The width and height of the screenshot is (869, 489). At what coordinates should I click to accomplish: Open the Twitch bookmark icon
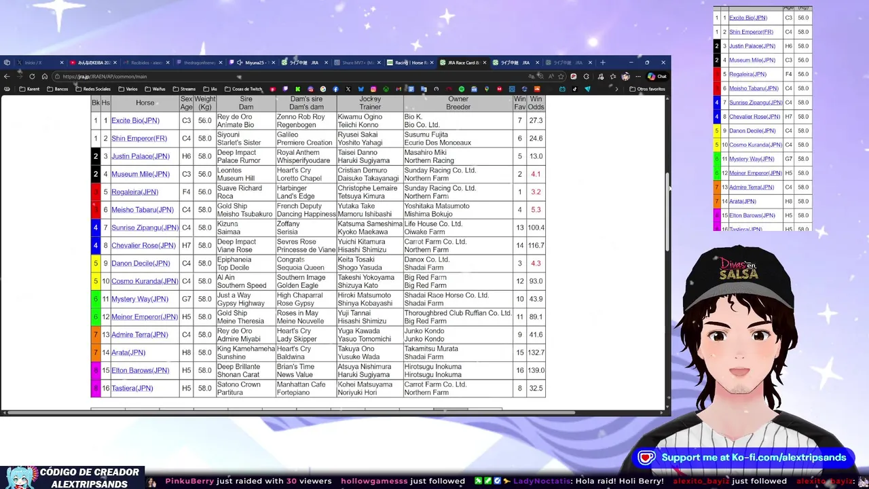[285, 89]
